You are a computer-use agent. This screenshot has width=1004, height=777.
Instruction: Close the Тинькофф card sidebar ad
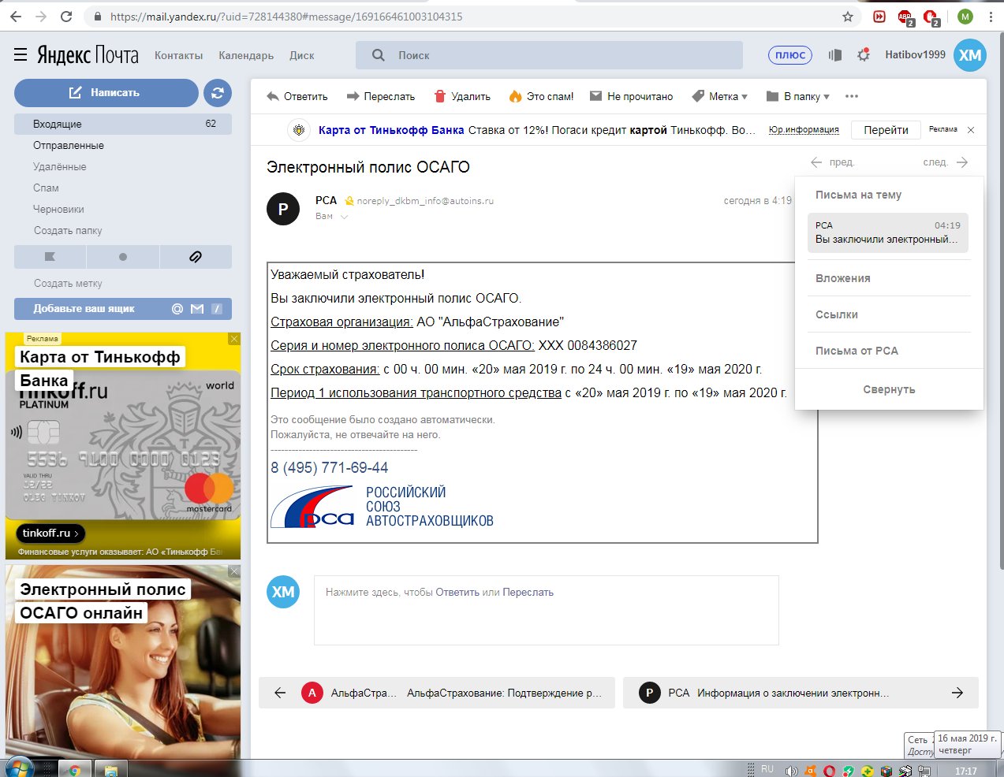click(234, 339)
